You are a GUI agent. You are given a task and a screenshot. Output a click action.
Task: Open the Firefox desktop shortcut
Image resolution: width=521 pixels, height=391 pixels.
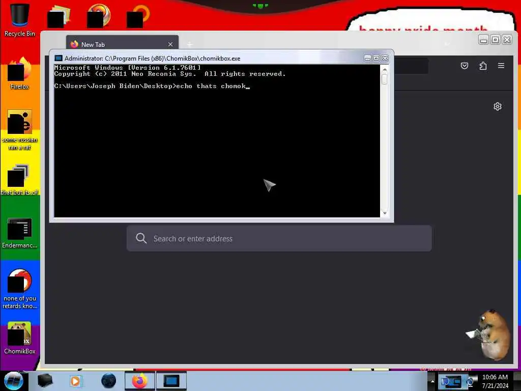click(20, 74)
